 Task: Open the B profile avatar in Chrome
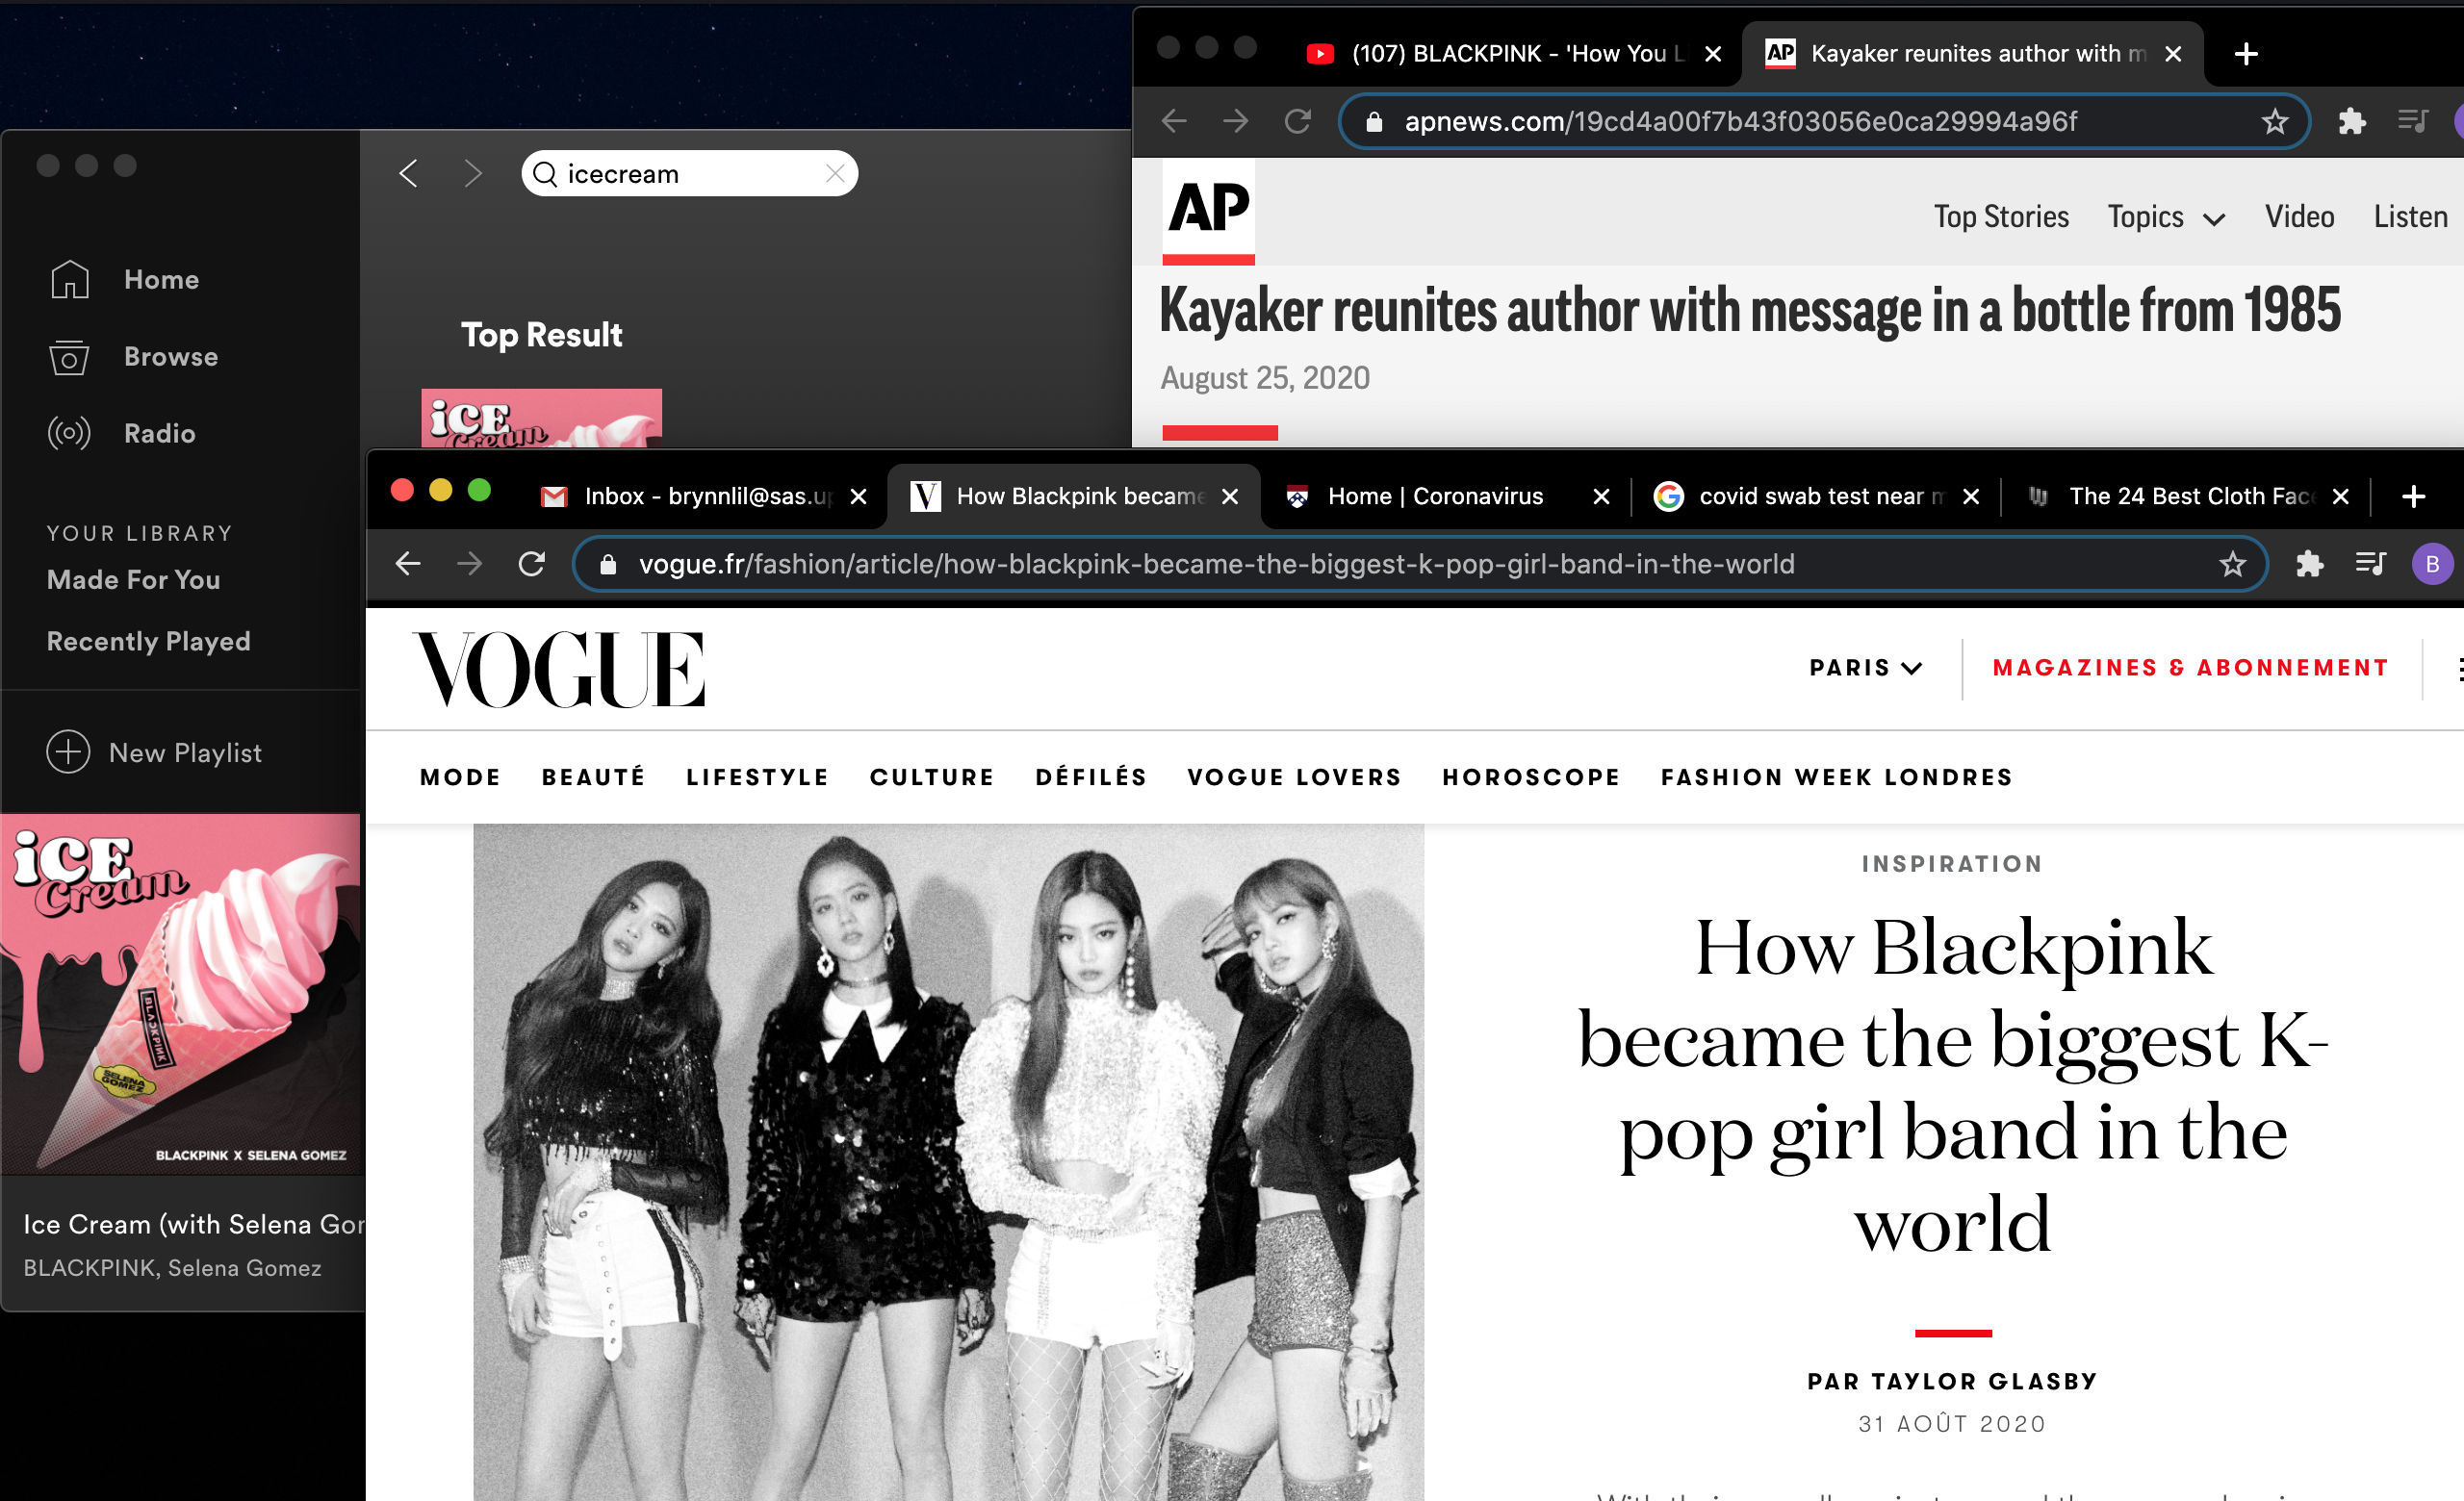tap(2432, 565)
